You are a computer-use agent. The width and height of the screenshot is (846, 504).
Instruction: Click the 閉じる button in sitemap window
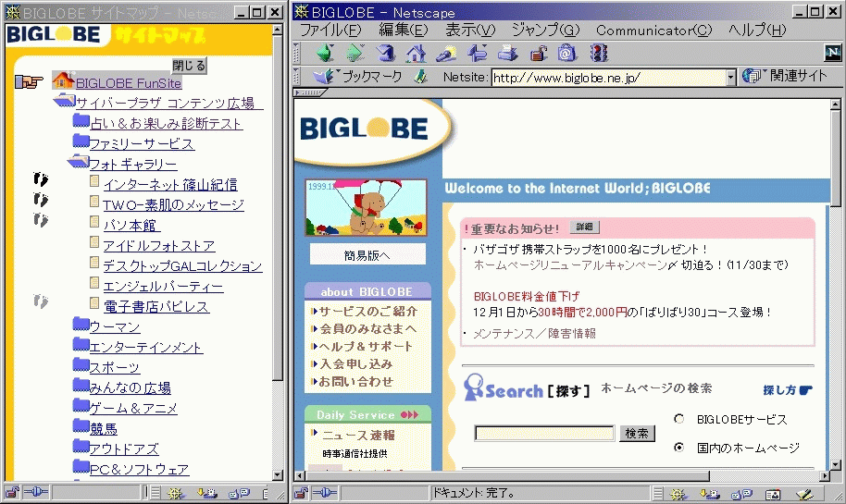[x=190, y=66]
